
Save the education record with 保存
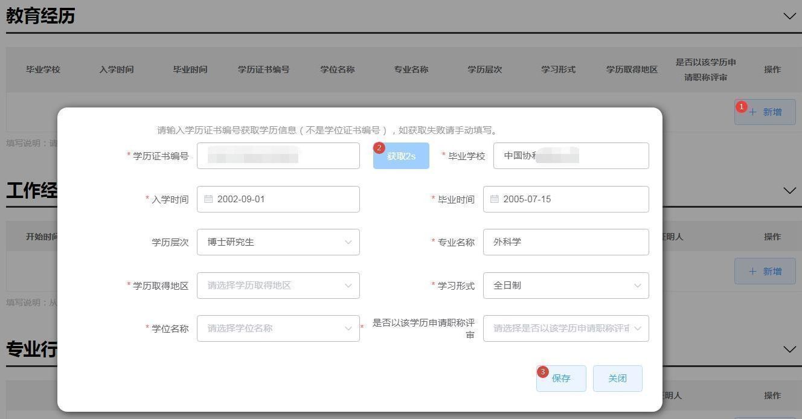tap(561, 379)
